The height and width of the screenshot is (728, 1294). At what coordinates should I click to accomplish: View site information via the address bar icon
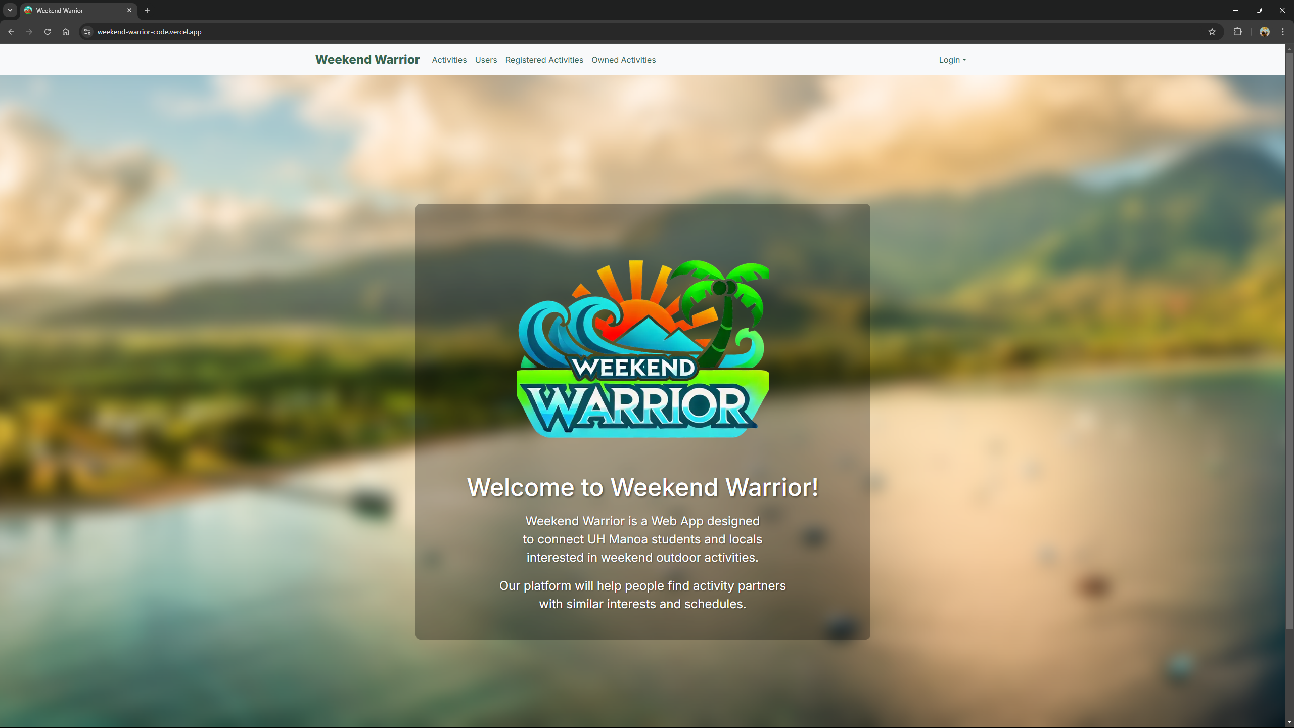87,32
